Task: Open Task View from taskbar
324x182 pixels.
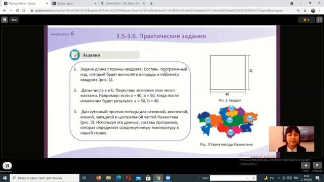Action: 84,178
